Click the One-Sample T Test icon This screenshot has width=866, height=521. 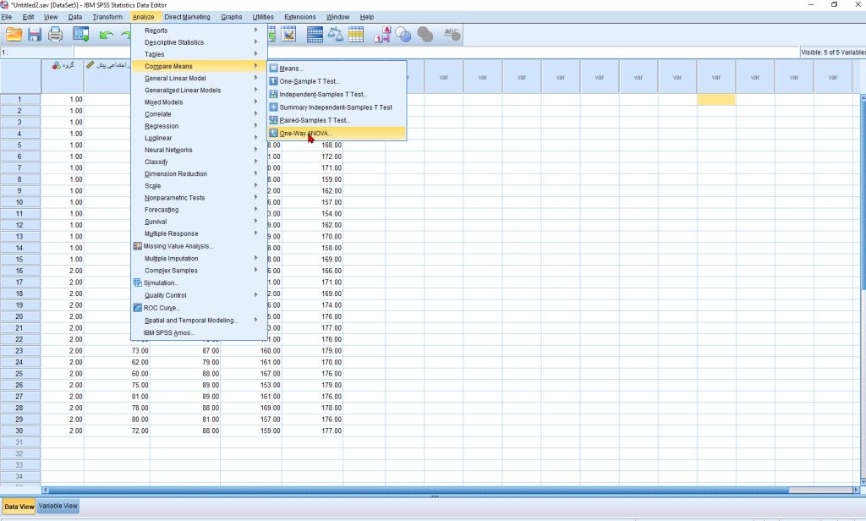(273, 81)
